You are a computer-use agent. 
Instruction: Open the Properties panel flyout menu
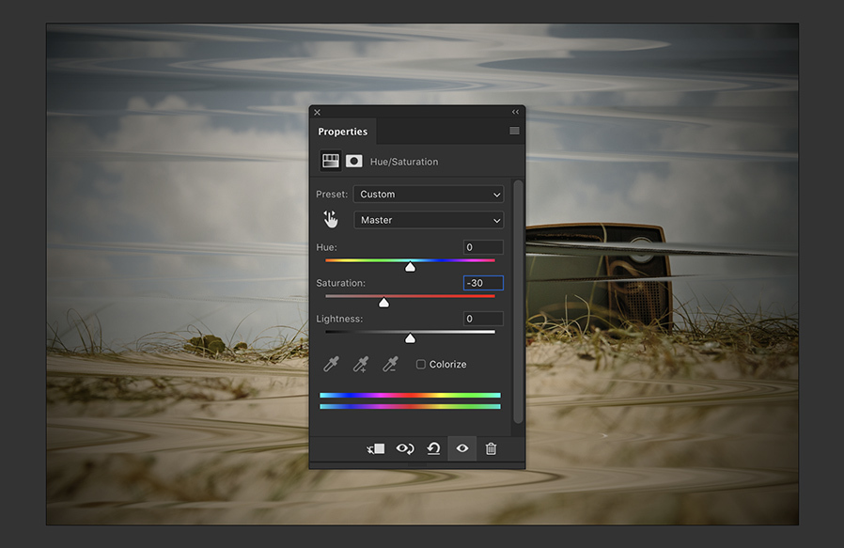514,131
